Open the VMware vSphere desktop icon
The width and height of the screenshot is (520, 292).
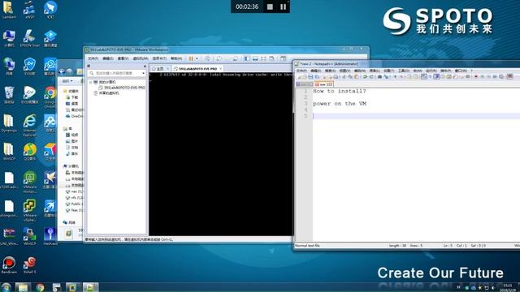click(29, 210)
